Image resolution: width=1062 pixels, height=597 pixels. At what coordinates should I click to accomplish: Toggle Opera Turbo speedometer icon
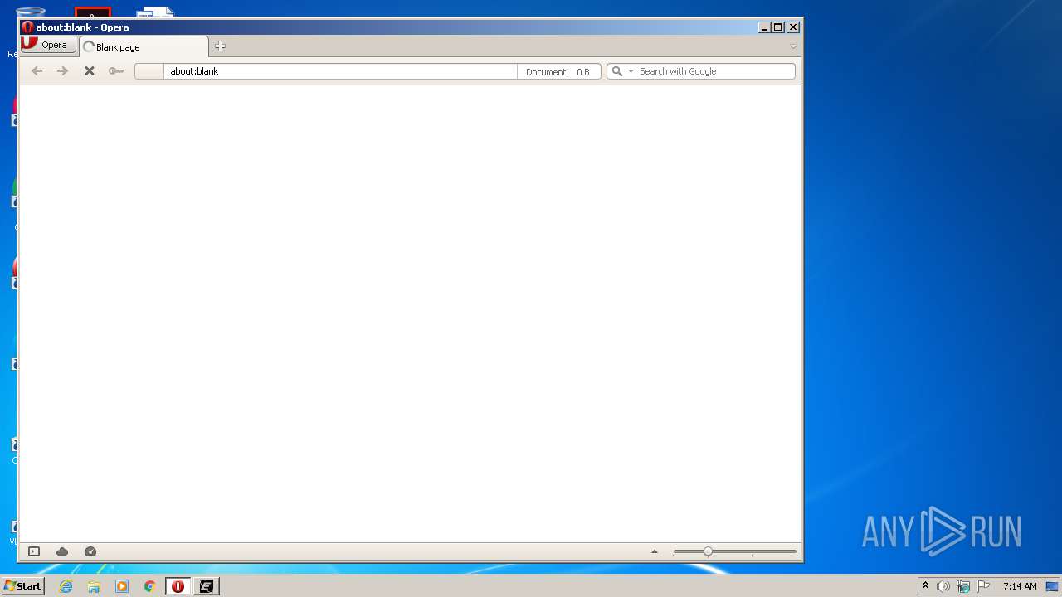click(90, 551)
